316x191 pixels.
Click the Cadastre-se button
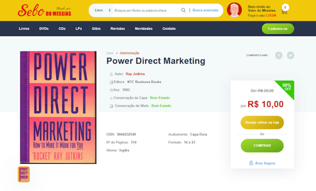(278, 28)
